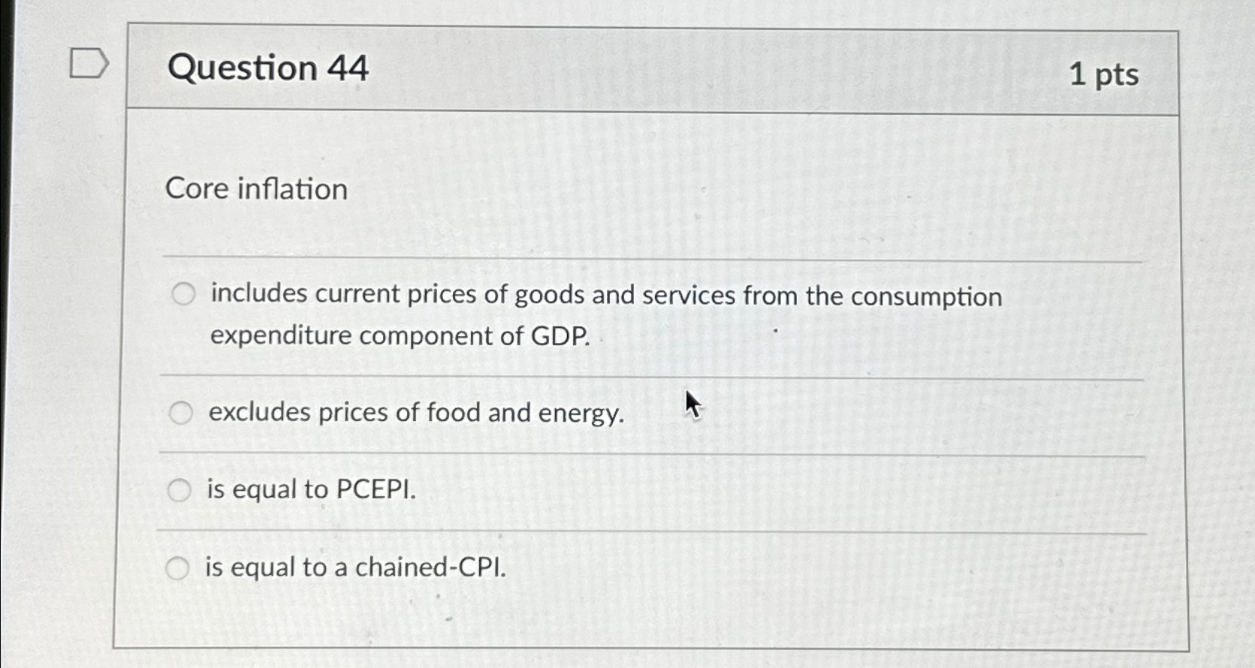
Task: Select the 'is equal to PCEPI' radio button
Action: pos(180,490)
